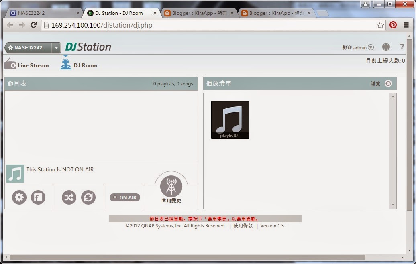Click the page vertical scrollbar thumb
This screenshot has width=416, height=264.
pos(409,125)
